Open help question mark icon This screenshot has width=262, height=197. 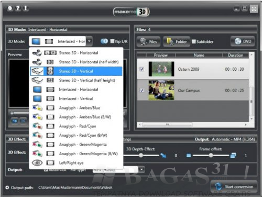(x=18, y=8)
